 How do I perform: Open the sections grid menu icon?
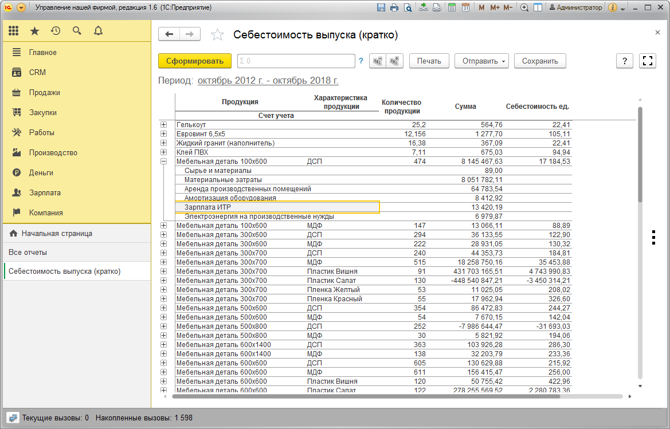[x=14, y=31]
